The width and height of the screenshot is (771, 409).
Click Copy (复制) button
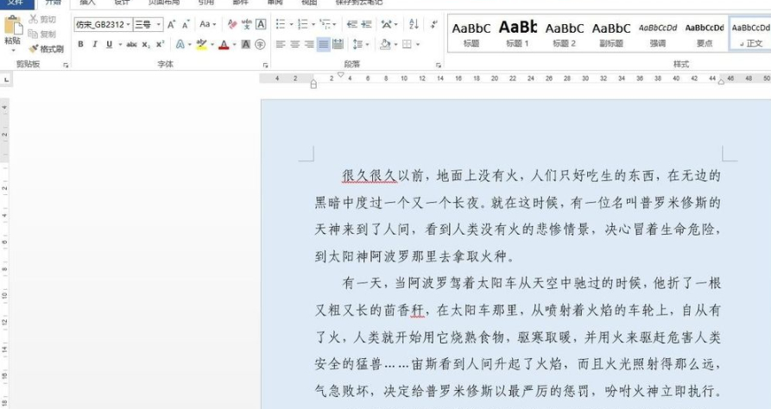click(41, 34)
